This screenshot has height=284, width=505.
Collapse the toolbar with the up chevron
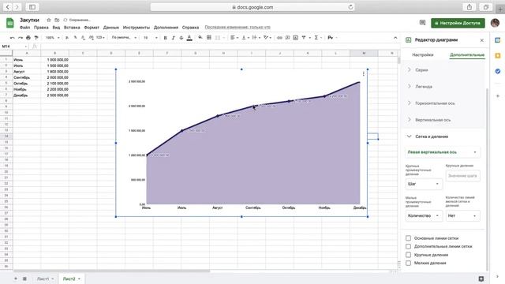pyautogui.click(x=395, y=38)
